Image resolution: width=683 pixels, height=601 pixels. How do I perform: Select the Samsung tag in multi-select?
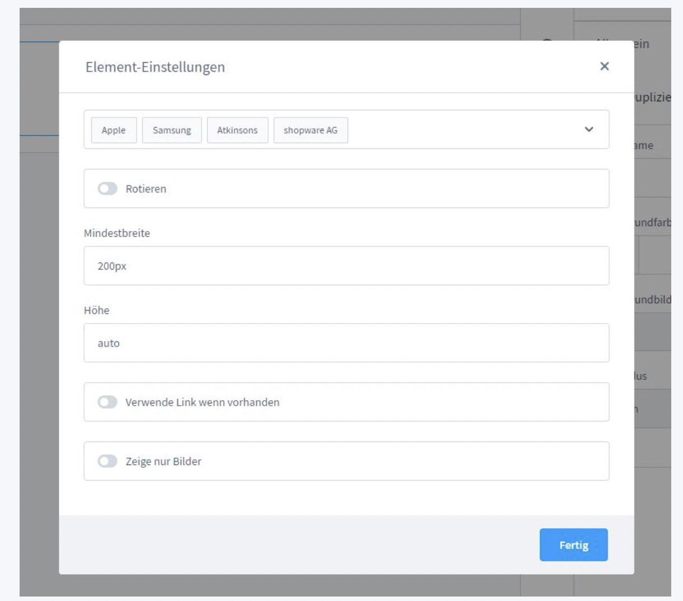pos(171,130)
